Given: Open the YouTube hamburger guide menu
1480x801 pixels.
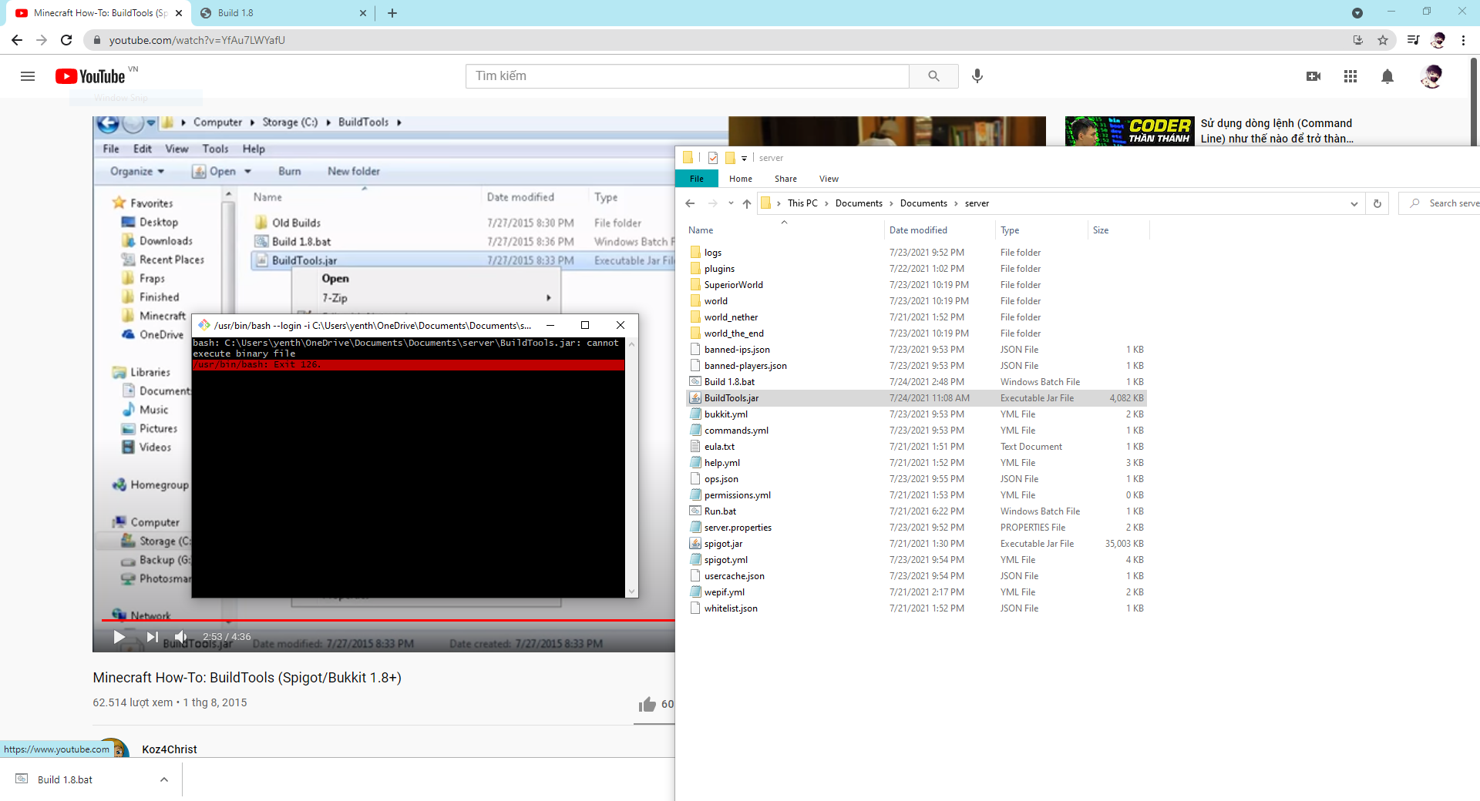Looking at the screenshot, I should (28, 76).
